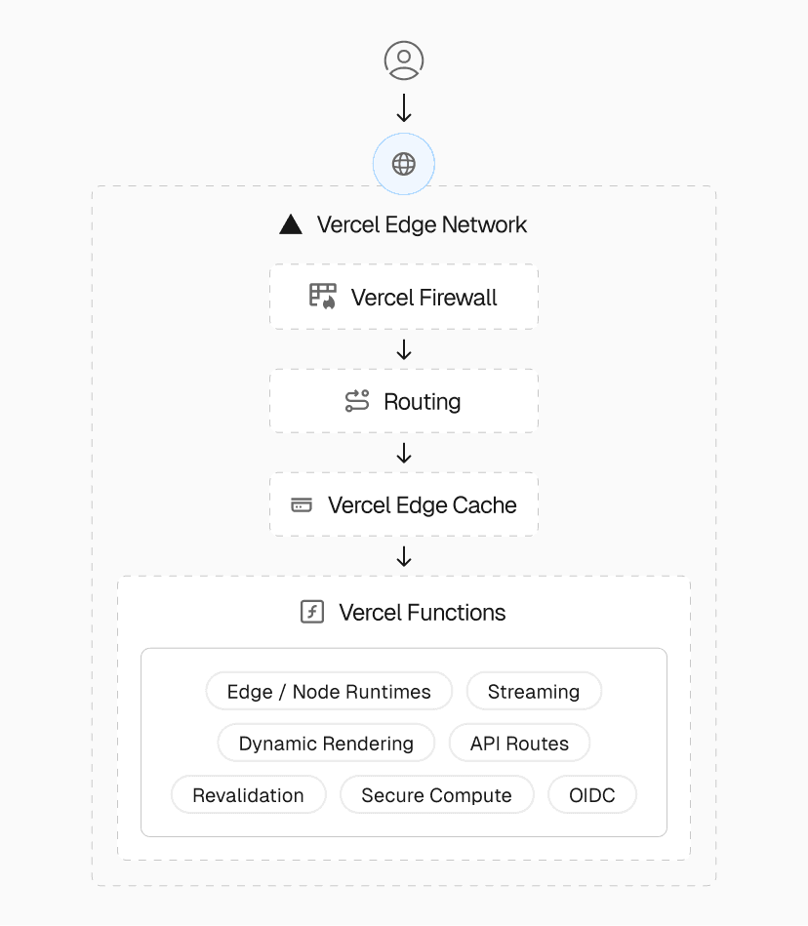The height and width of the screenshot is (926, 808).
Task: Click arrow below Vercel Edge Cache
Action: [x=403, y=557]
